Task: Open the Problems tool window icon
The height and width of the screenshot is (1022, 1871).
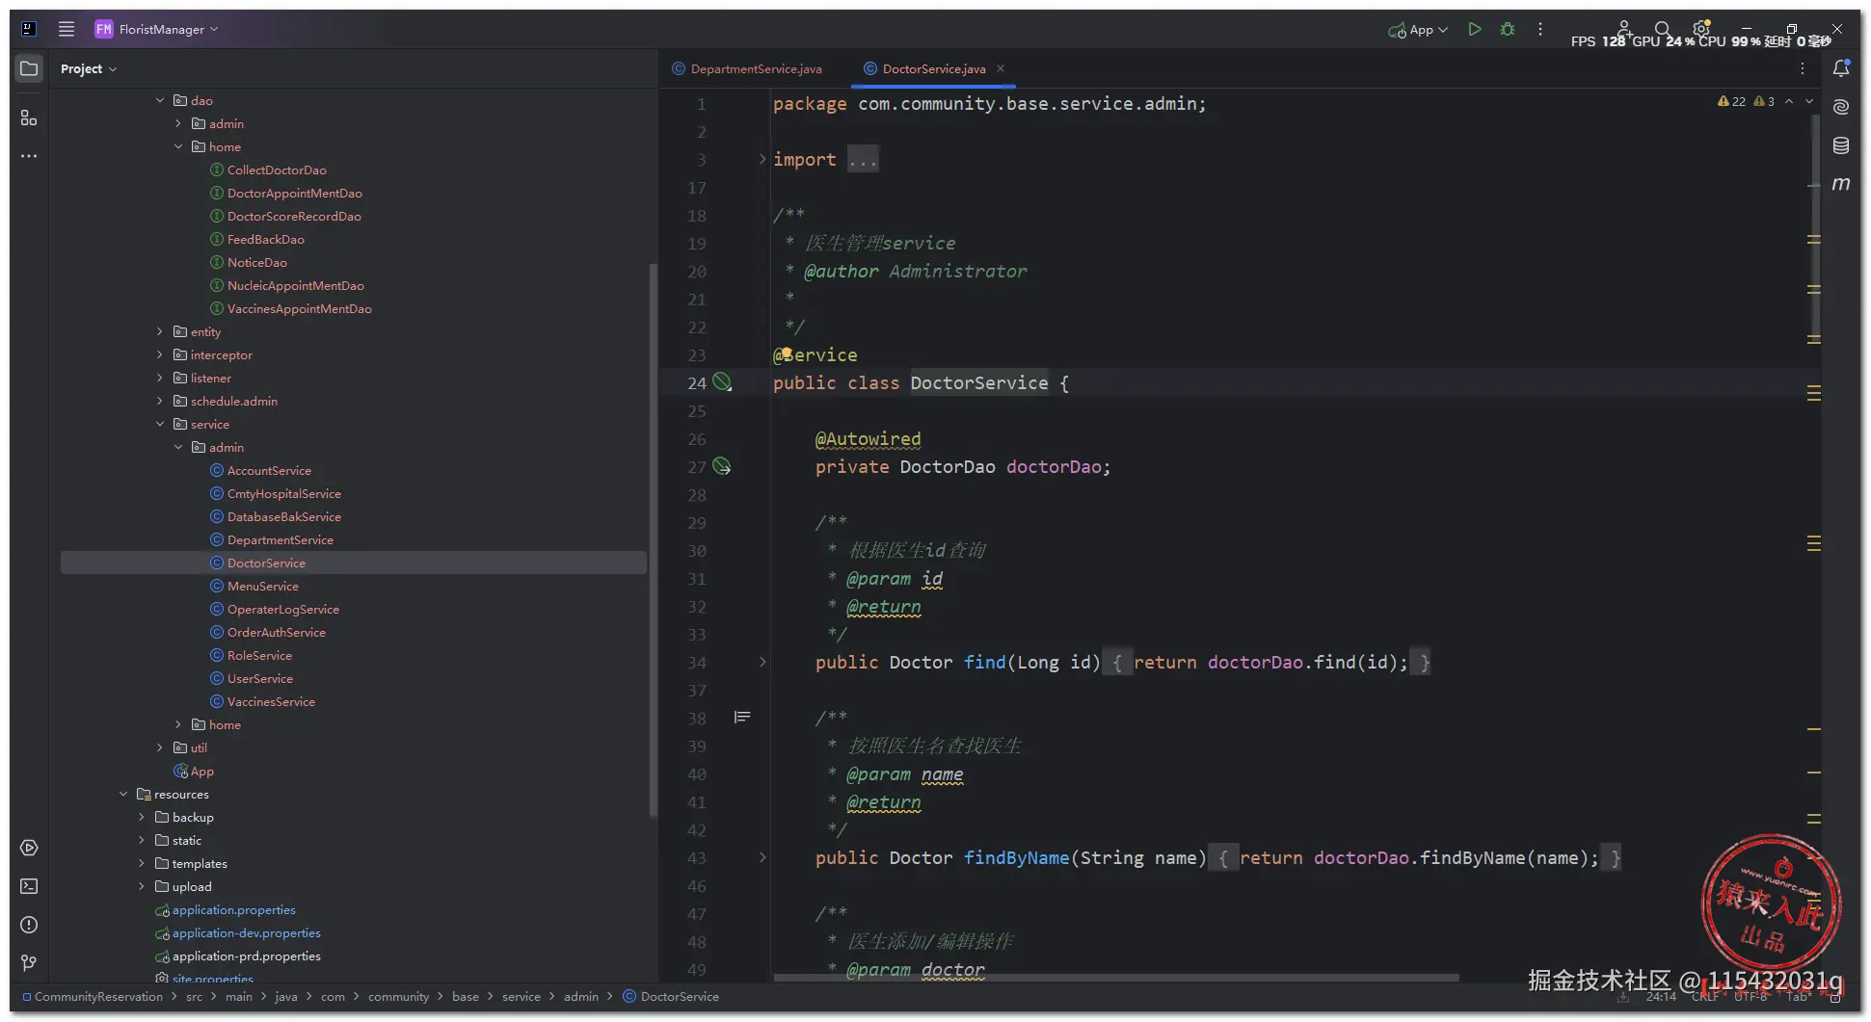Action: [x=29, y=925]
